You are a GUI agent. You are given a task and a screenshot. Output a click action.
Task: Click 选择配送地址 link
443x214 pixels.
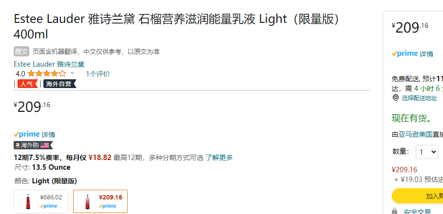(419, 98)
